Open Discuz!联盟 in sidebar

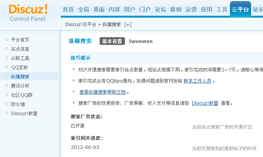24,113
